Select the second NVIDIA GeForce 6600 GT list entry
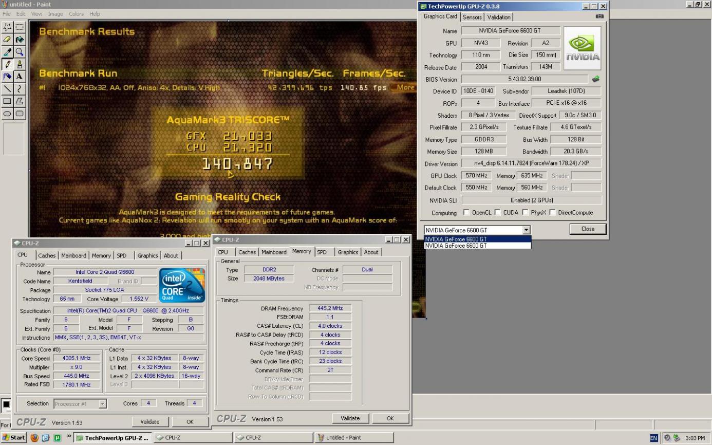712x445 pixels. pyautogui.click(x=477, y=246)
